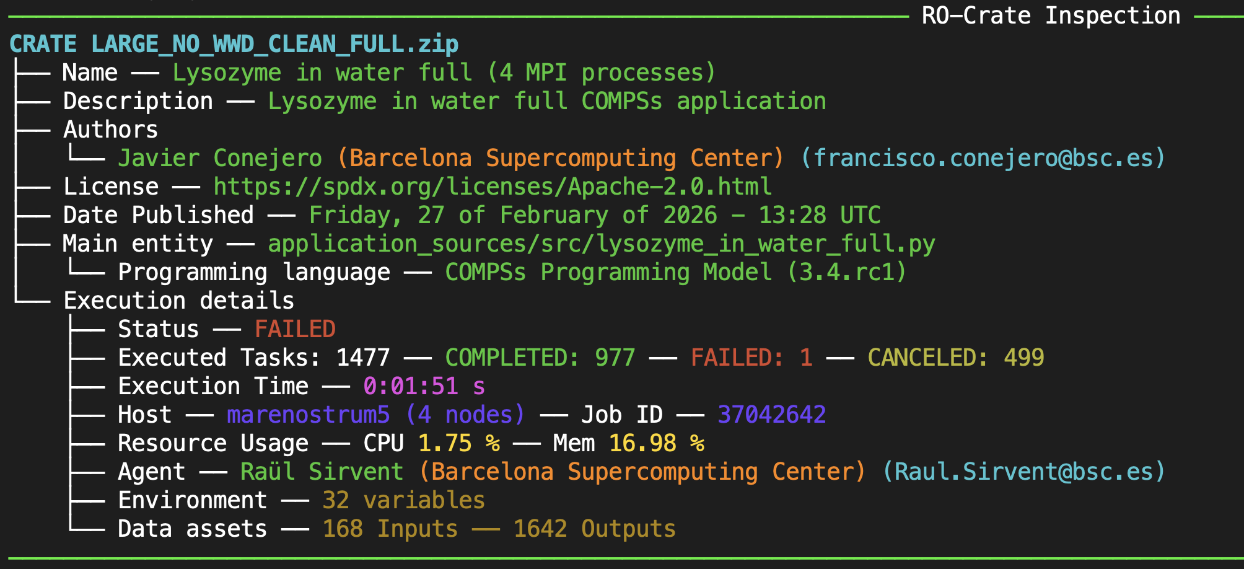Select the "FAILED: 1" task count
Image resolution: width=1244 pixels, height=569 pixels.
click(751, 358)
